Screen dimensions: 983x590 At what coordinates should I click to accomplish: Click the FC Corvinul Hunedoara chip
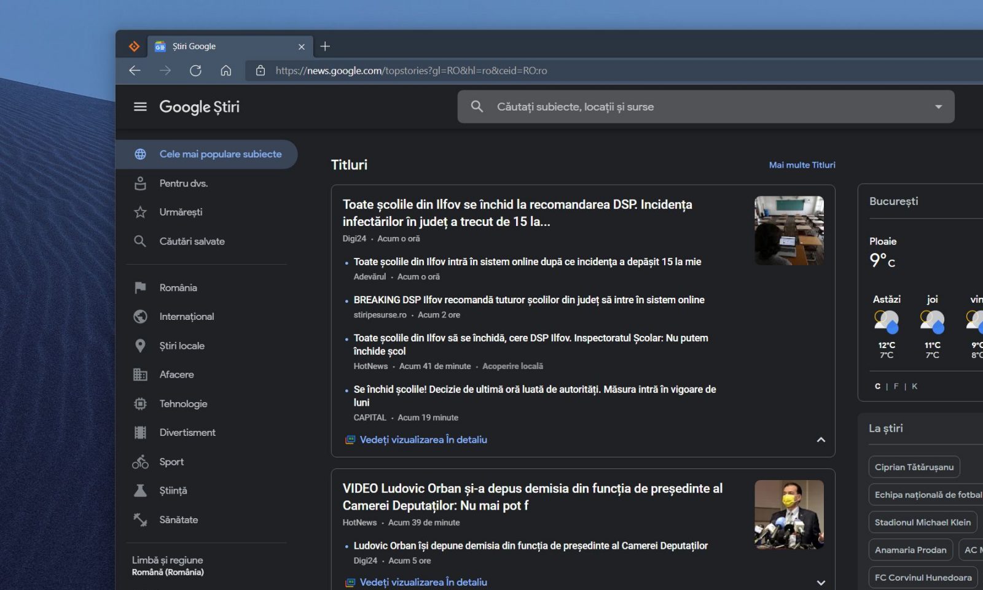pyautogui.click(x=923, y=578)
